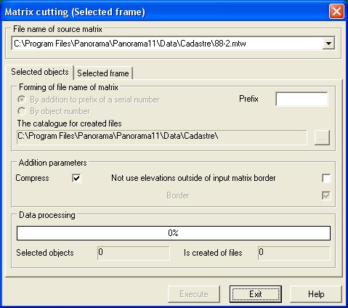Browse for catalogue folder with ellipsis button
The image size is (348, 308).
pos(322,137)
